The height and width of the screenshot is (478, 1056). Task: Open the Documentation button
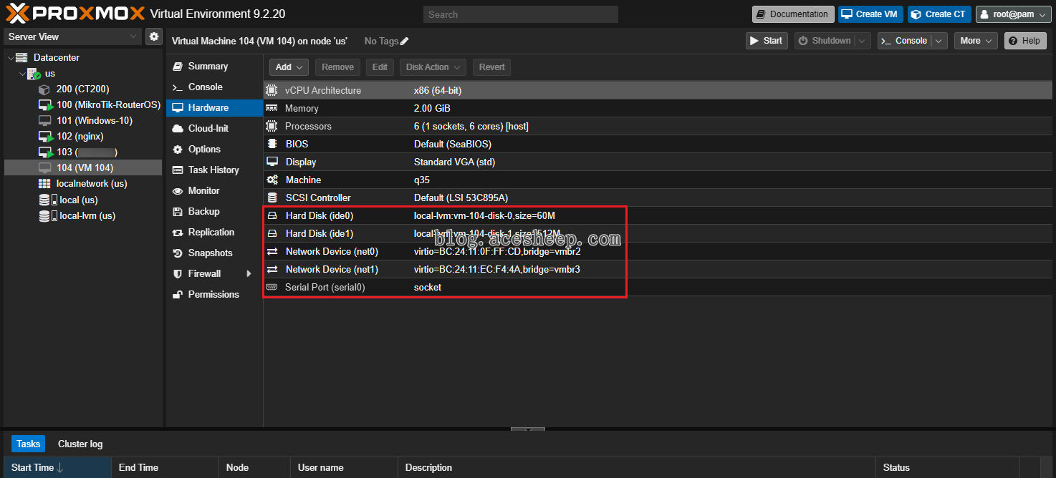pos(793,14)
